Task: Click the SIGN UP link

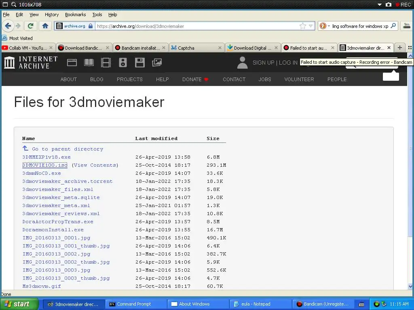Action: [x=263, y=63]
